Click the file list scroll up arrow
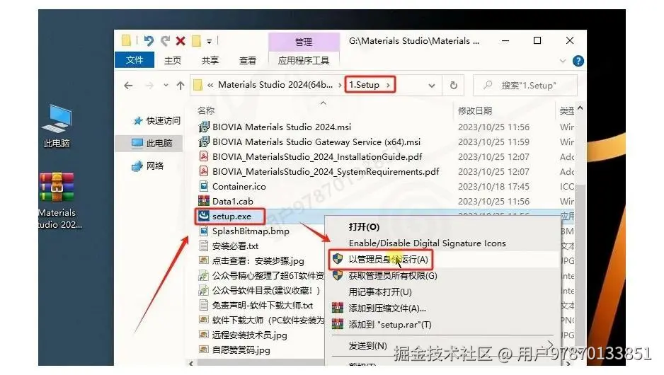664x375 pixels. click(580, 108)
